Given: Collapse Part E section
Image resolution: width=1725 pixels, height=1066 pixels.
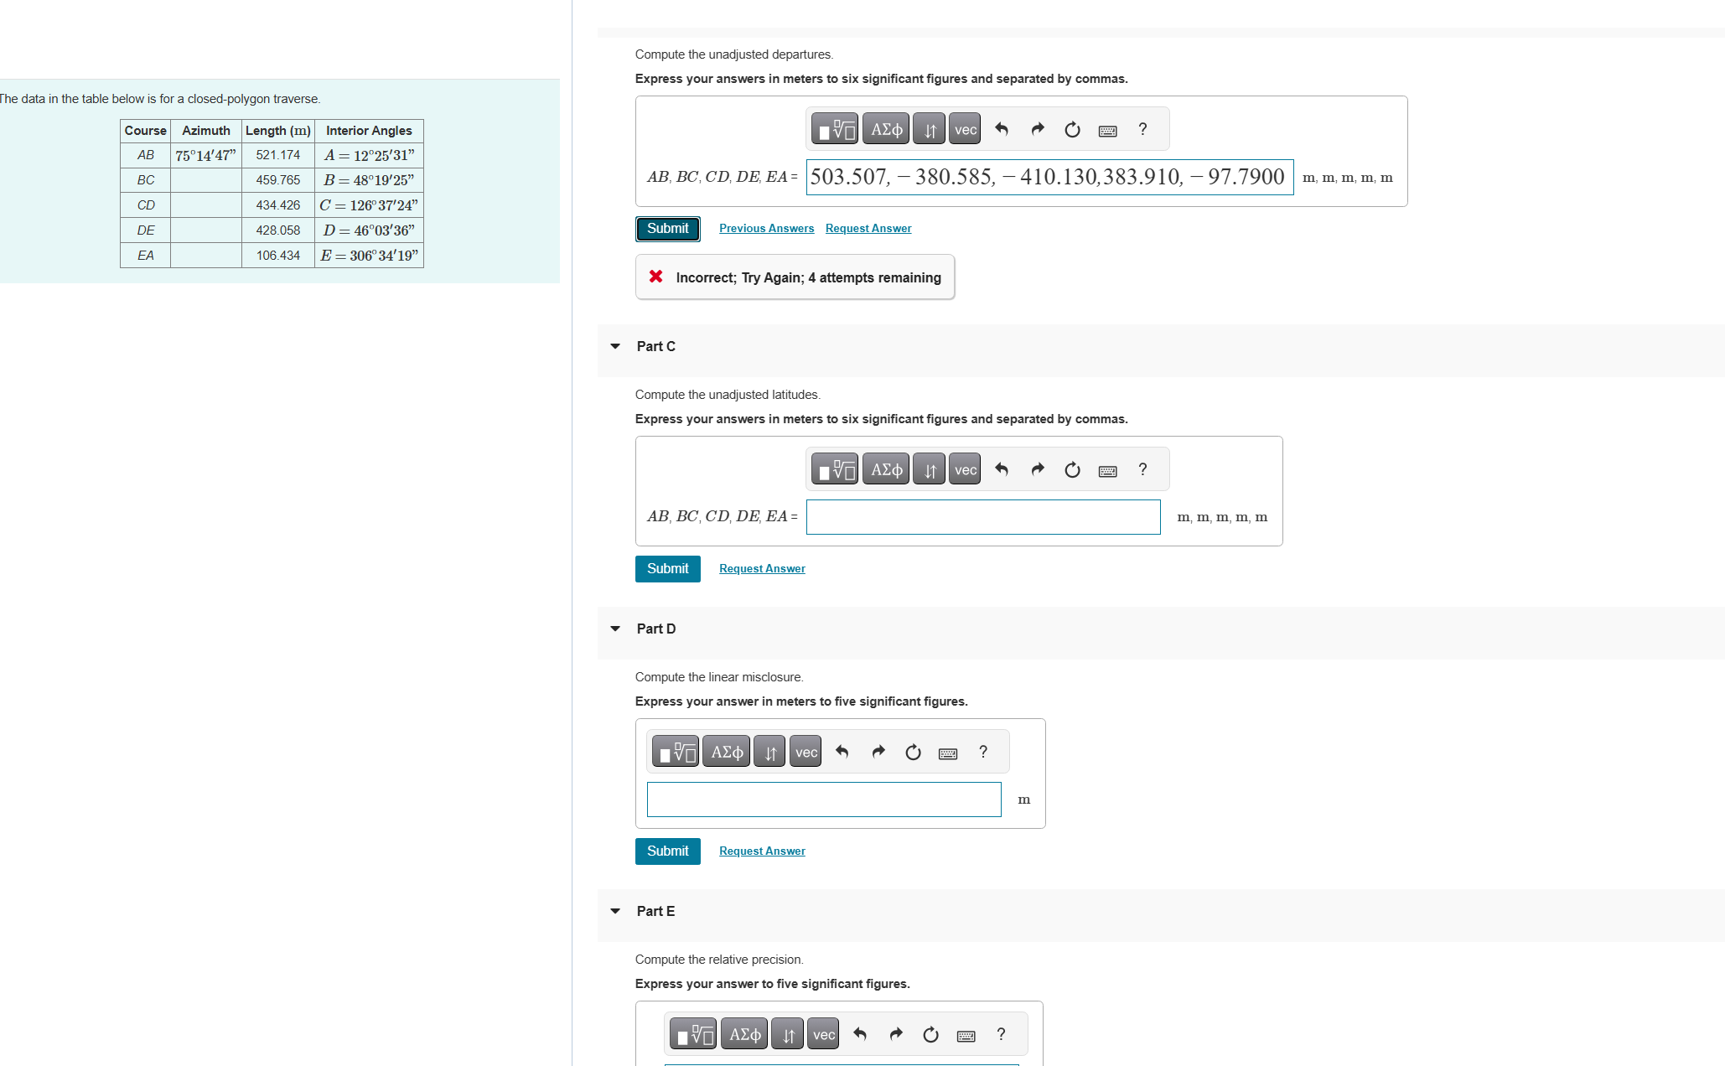Looking at the screenshot, I should tap(615, 911).
